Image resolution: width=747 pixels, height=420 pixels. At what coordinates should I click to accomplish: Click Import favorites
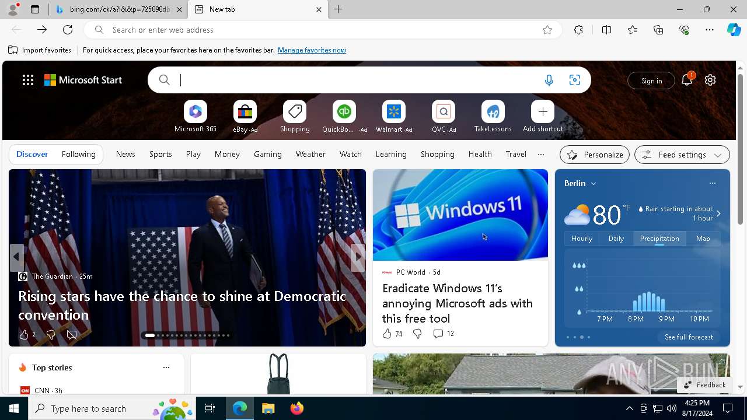coord(40,50)
